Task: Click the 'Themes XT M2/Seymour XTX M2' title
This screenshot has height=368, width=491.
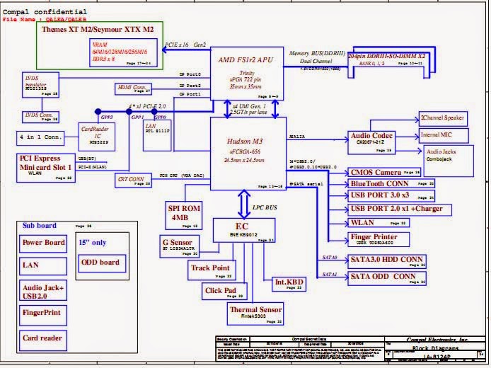Action: point(98,30)
